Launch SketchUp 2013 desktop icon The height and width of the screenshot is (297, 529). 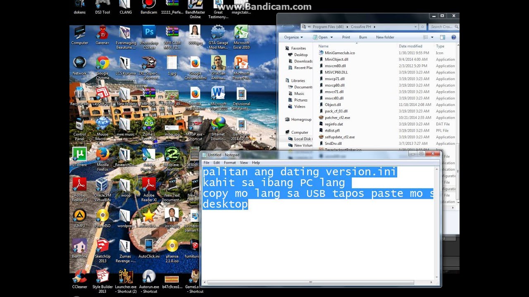pyautogui.click(x=102, y=251)
